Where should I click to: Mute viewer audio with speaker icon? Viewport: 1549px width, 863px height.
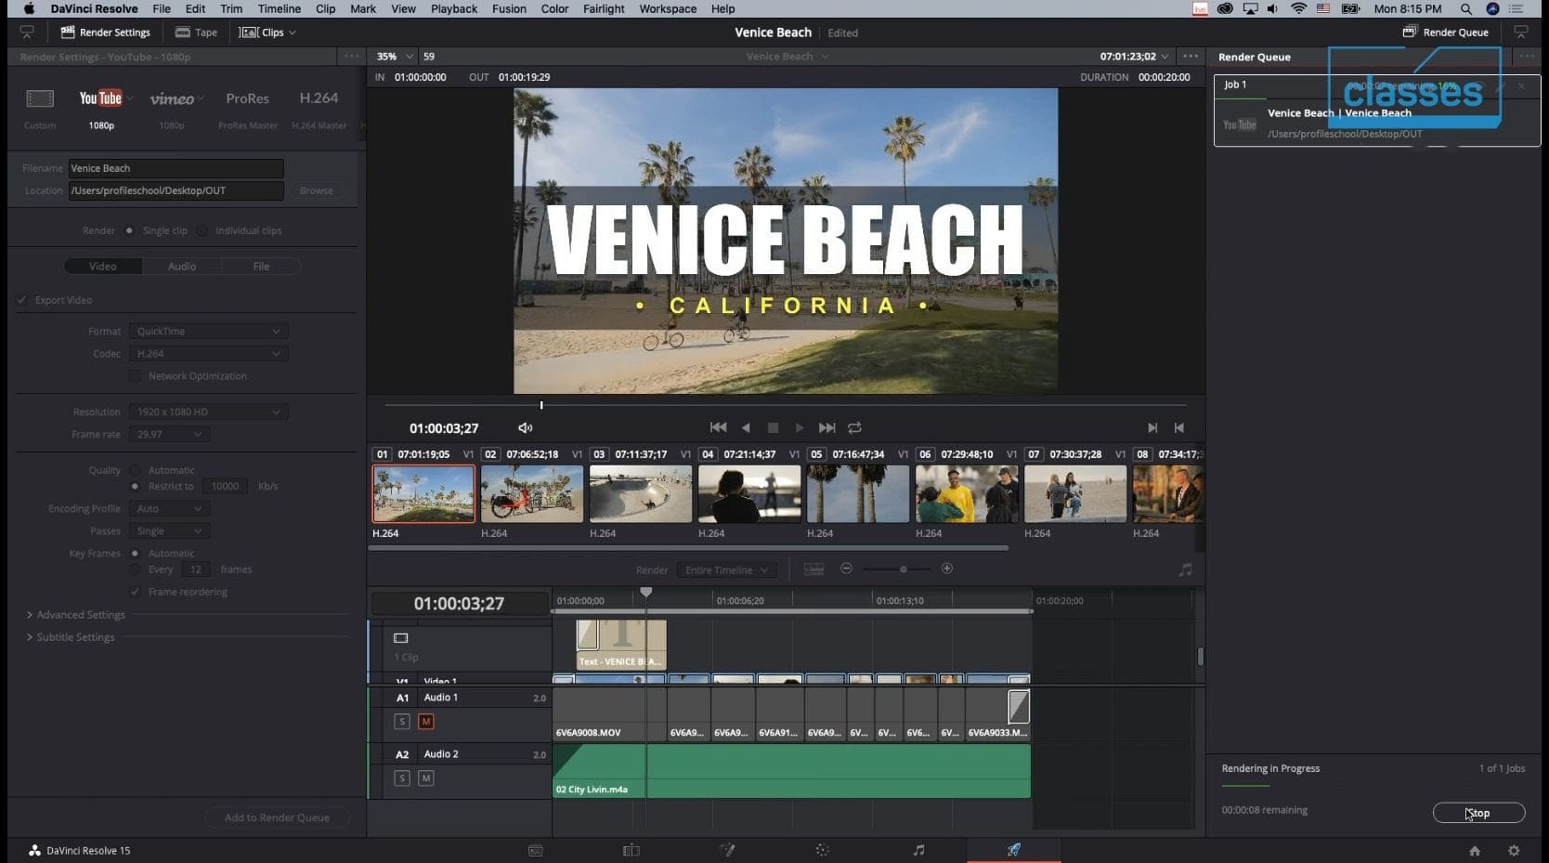pyautogui.click(x=525, y=428)
